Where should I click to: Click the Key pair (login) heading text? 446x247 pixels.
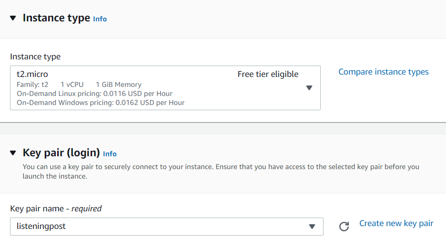[x=61, y=153]
